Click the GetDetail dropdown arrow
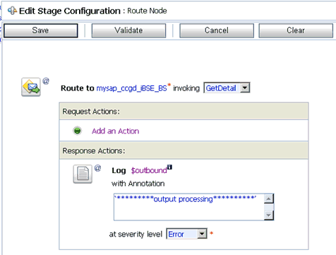The image size is (336, 255). 245,88
